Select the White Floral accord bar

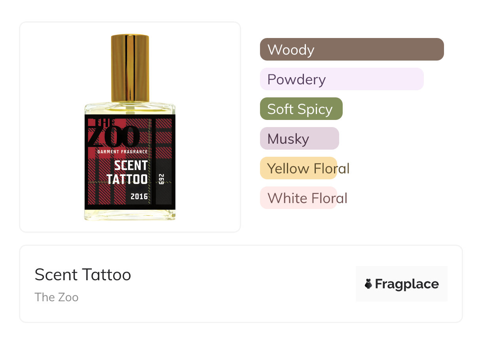pyautogui.click(x=298, y=198)
